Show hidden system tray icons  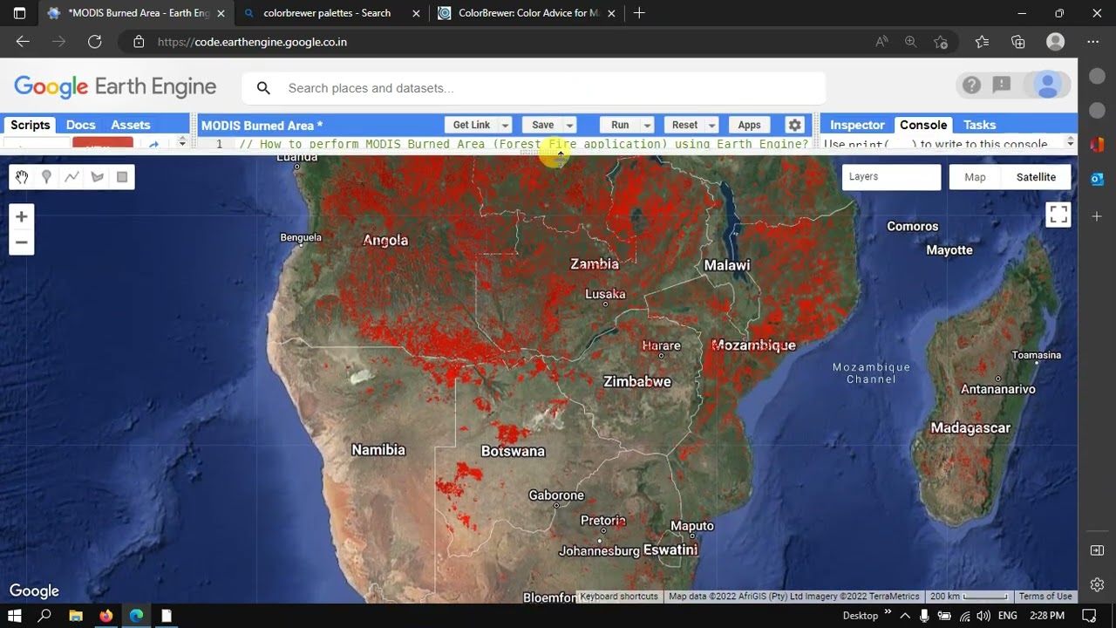(905, 616)
